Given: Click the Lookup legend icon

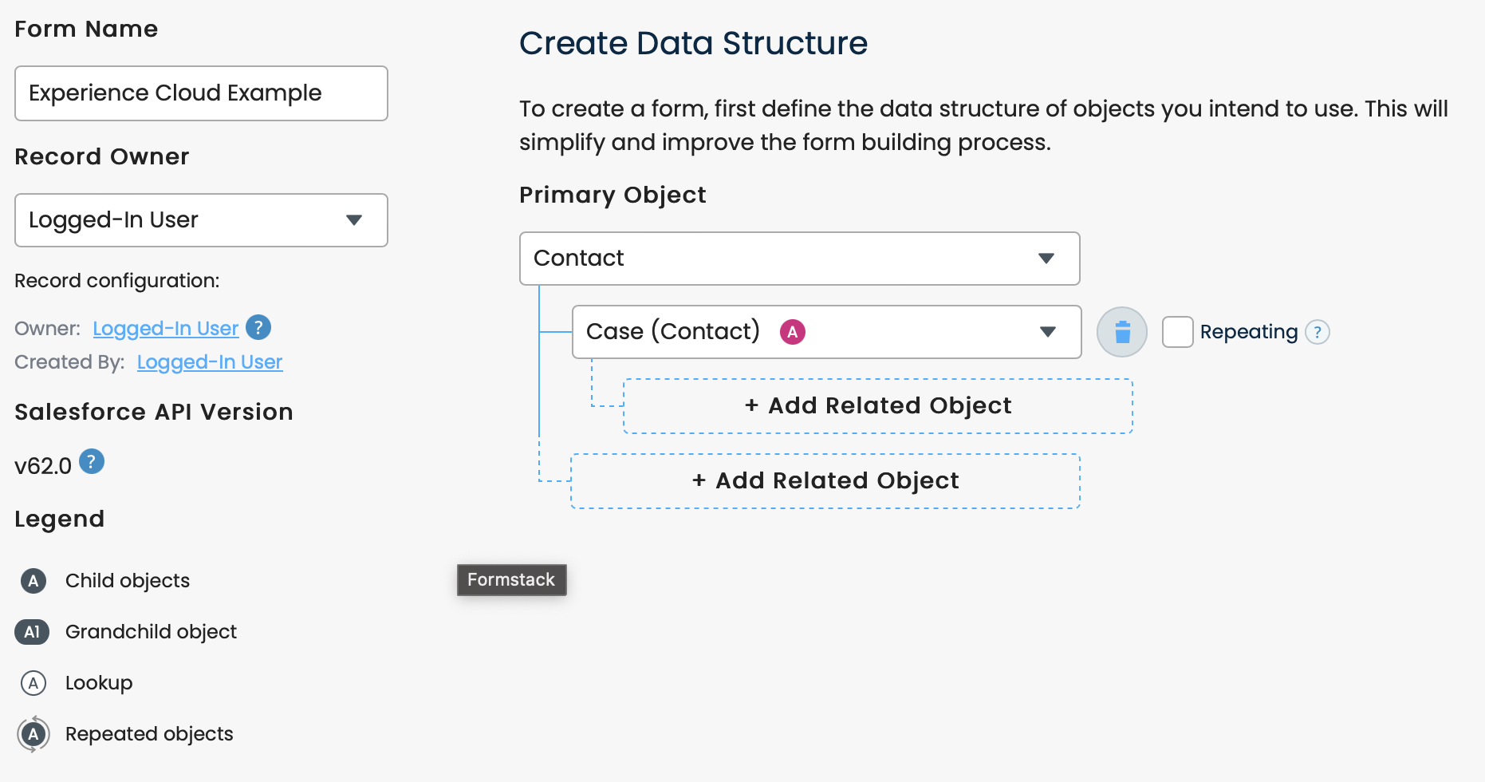Looking at the screenshot, I should click(x=33, y=683).
